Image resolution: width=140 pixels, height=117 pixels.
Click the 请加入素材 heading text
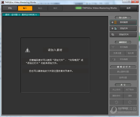click(x=55, y=50)
